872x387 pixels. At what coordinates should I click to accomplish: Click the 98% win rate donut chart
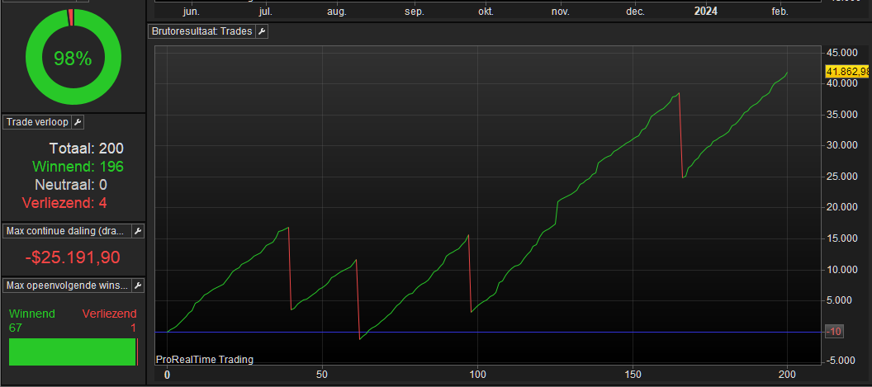click(x=73, y=57)
